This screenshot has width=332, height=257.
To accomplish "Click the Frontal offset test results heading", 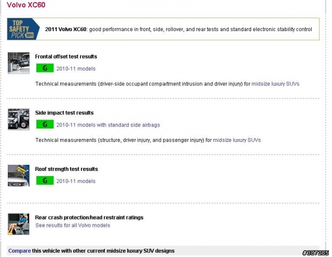I will tap(66, 56).
